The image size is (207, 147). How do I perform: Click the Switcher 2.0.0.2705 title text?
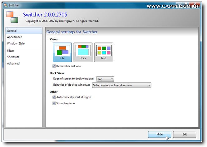45,15
